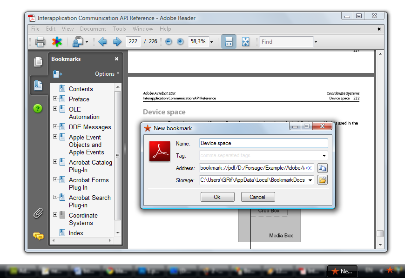
Task: Select the Preface bookmark label
Action: (x=79, y=99)
